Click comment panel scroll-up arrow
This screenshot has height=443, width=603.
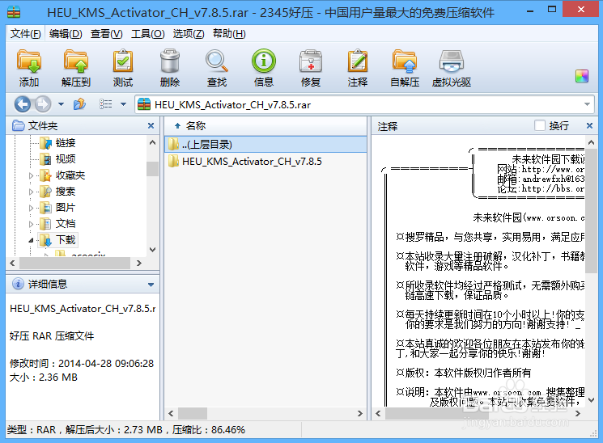point(591,143)
